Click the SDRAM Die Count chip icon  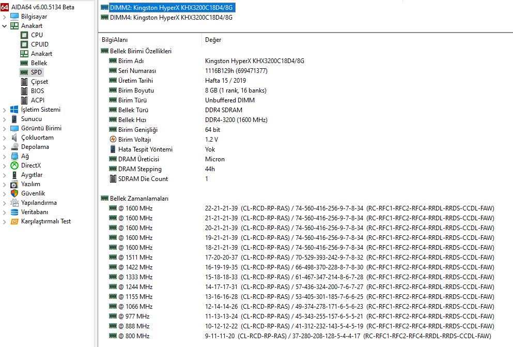point(113,178)
